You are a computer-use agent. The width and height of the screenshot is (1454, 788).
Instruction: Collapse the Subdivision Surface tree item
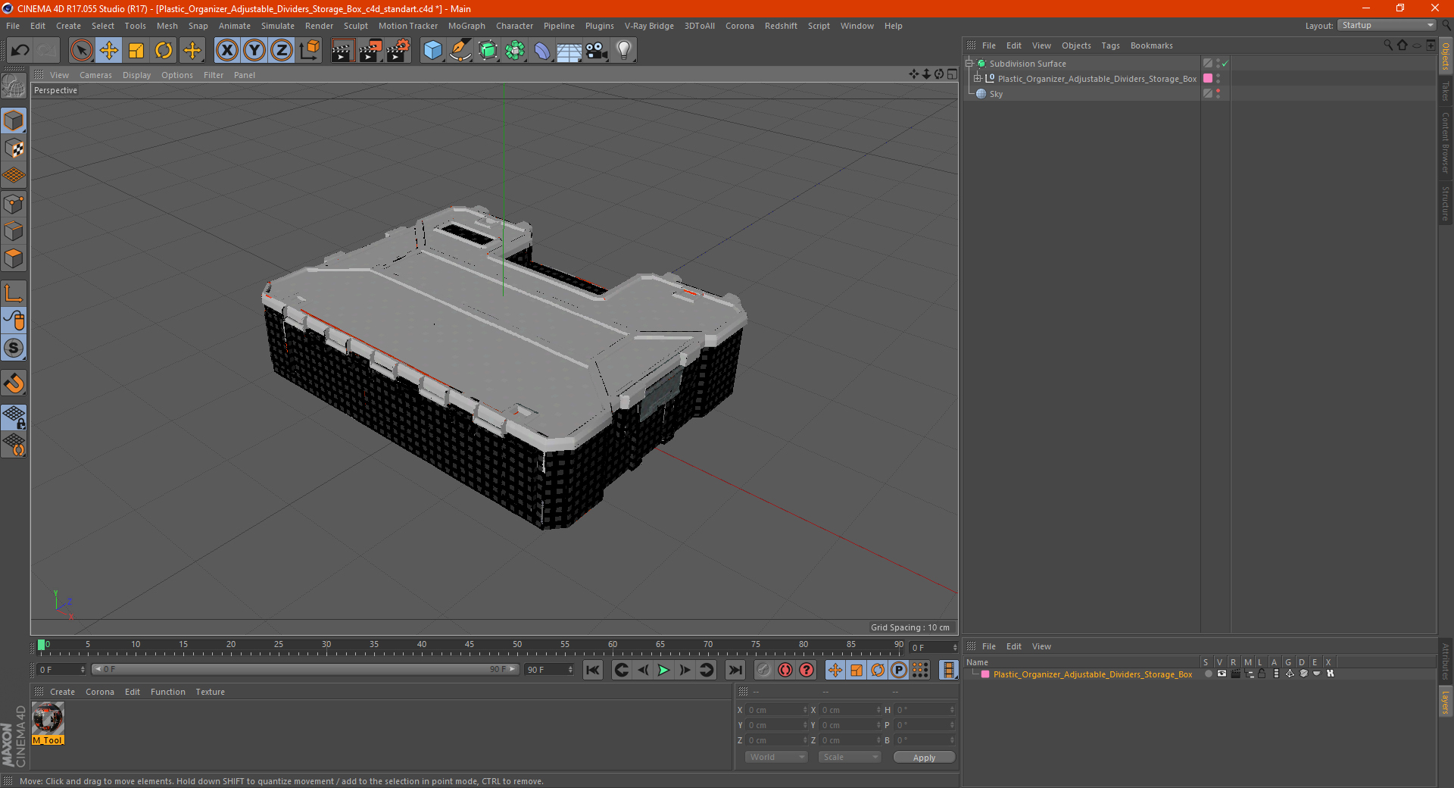click(x=969, y=64)
